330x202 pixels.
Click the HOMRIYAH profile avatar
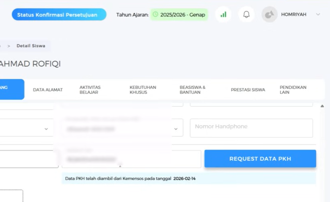pyautogui.click(x=269, y=14)
